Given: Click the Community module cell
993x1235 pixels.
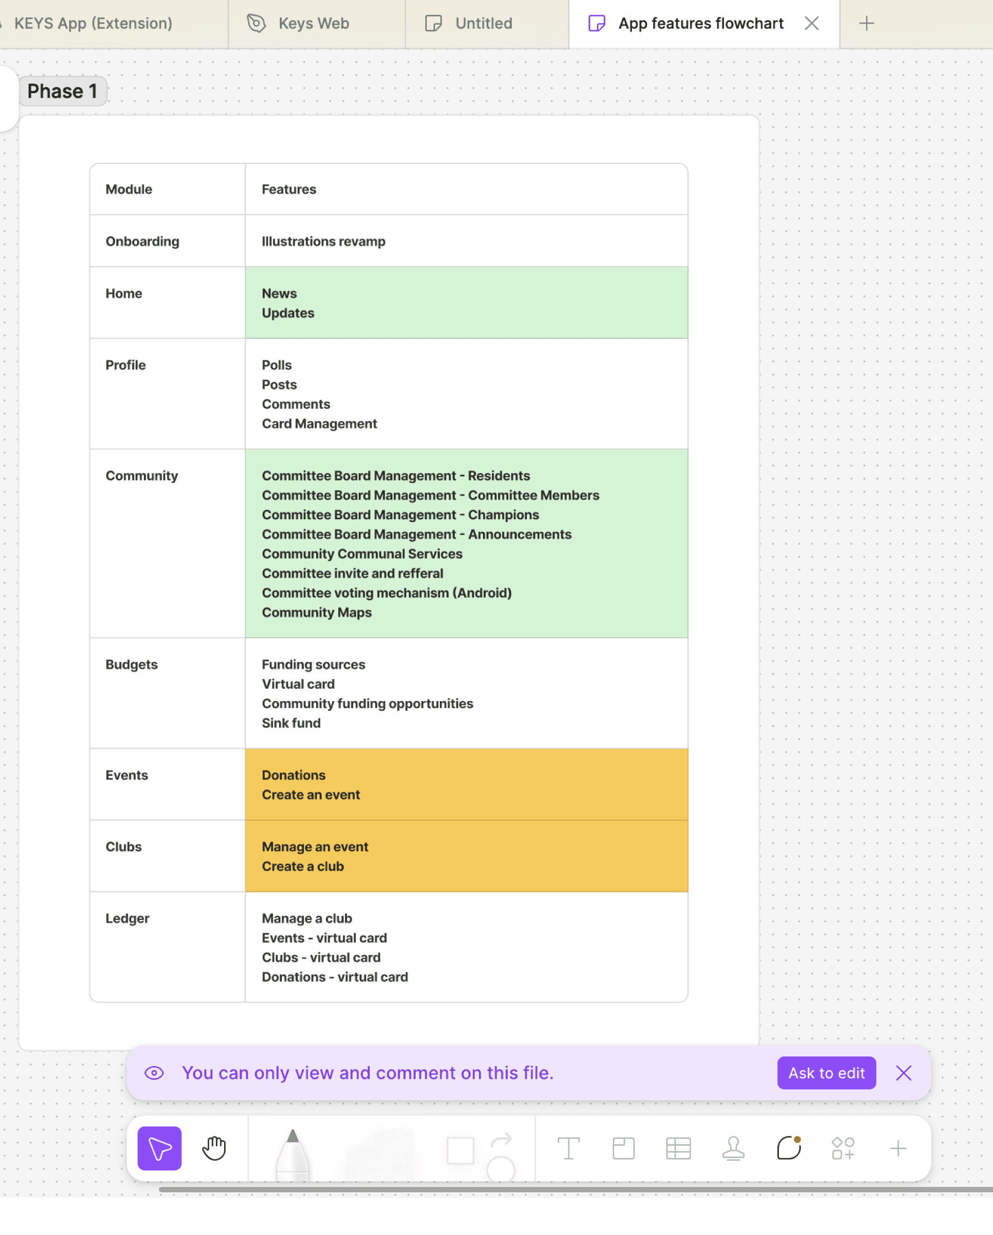Looking at the screenshot, I should (x=167, y=543).
